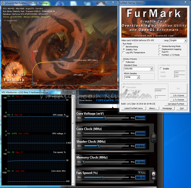This screenshot has width=191, height=188.
Task: Open the MSAA Samples NONE dropdown
Action: click(138, 77)
